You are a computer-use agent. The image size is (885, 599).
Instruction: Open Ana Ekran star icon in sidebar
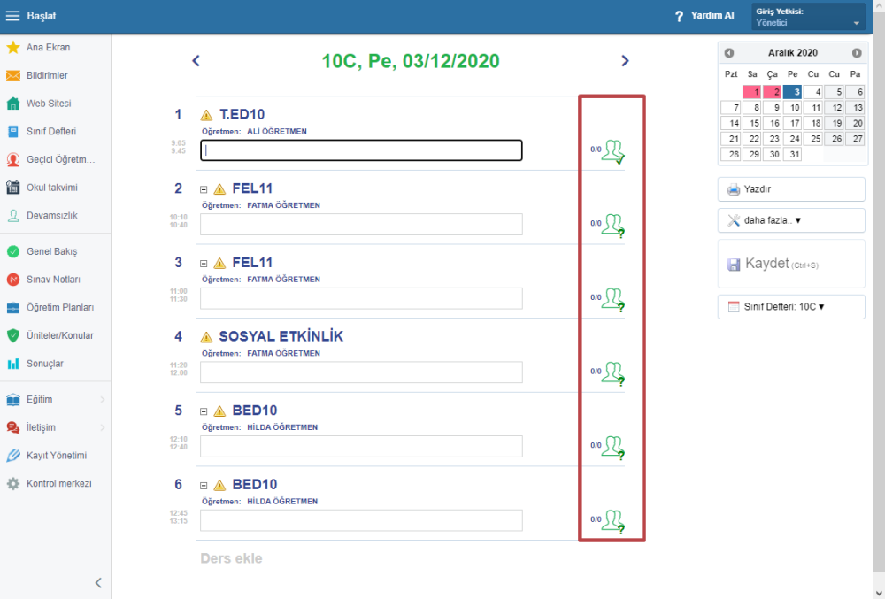point(13,47)
